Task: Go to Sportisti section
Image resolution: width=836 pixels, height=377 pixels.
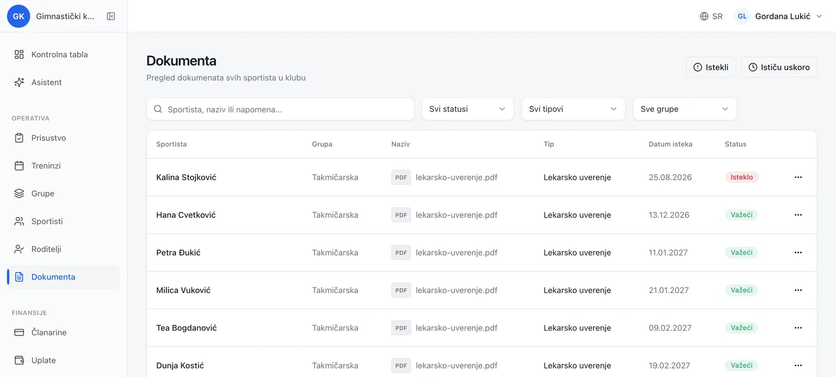Action: pos(63,221)
